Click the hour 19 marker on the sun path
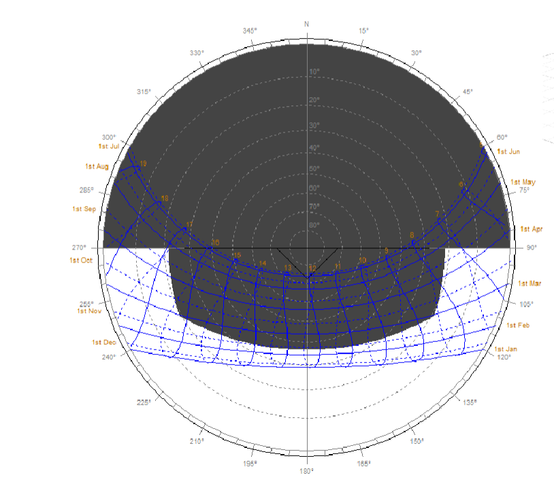The image size is (554, 484). click(x=143, y=163)
